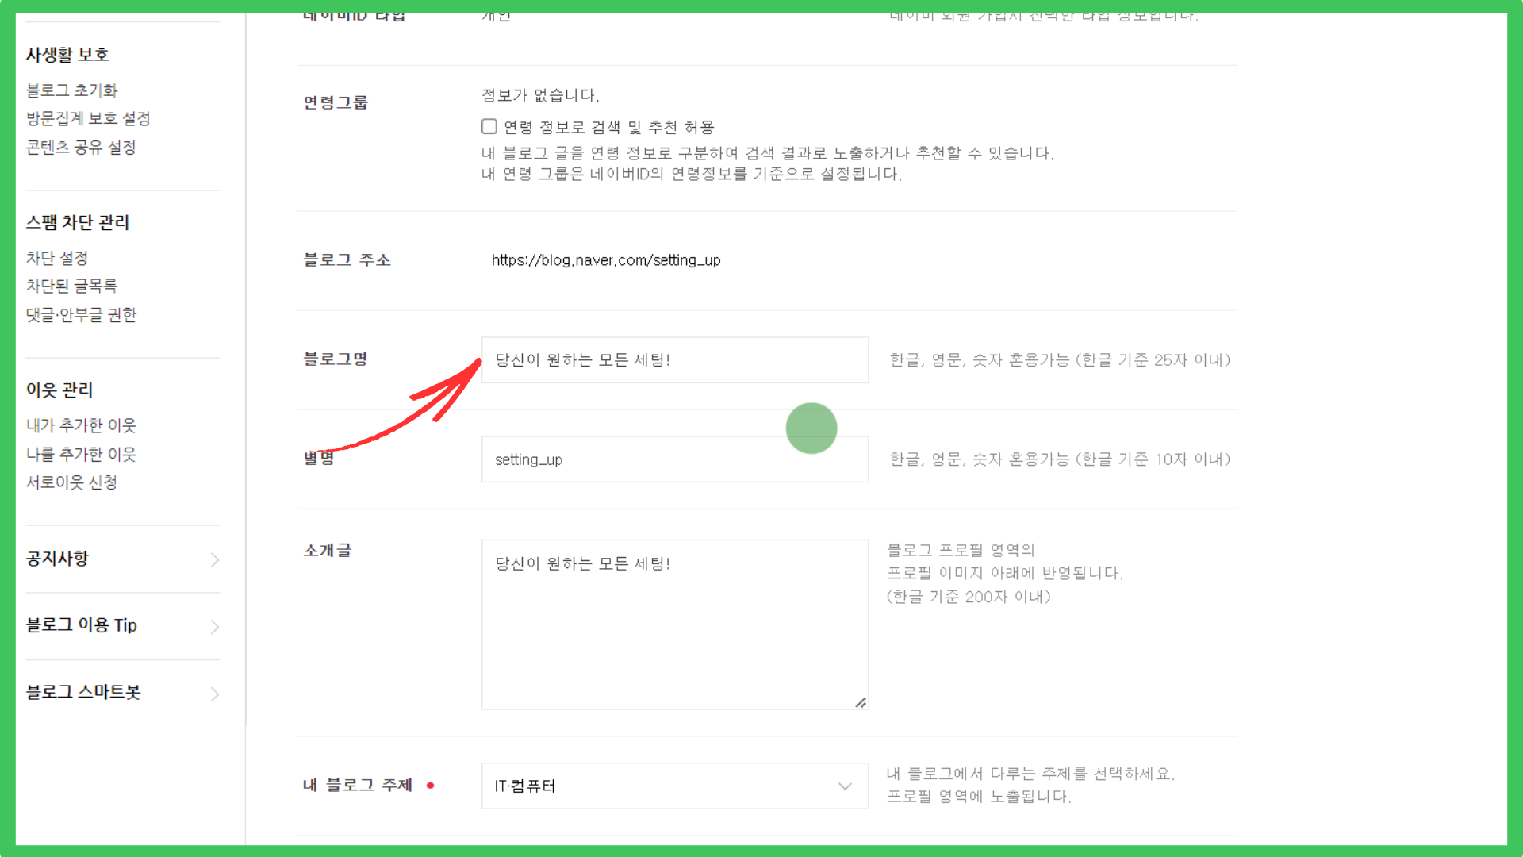Expand the 공지사항 chevron arrow

(214, 560)
